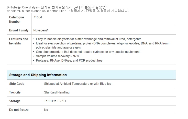
Task: Click the Do not freeze label
Action: pos(19,110)
